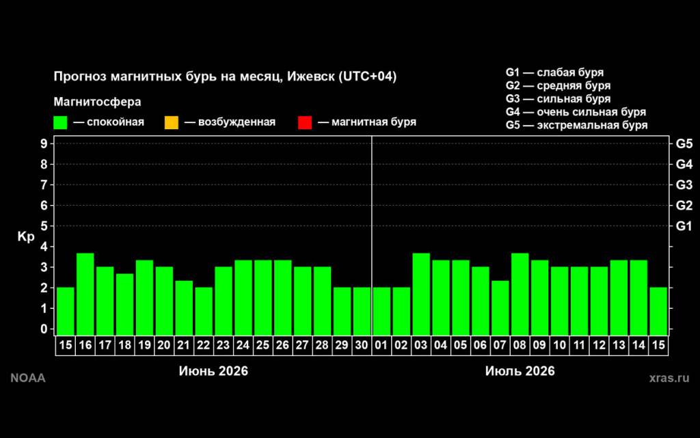Click the G4 storm level label

click(684, 164)
